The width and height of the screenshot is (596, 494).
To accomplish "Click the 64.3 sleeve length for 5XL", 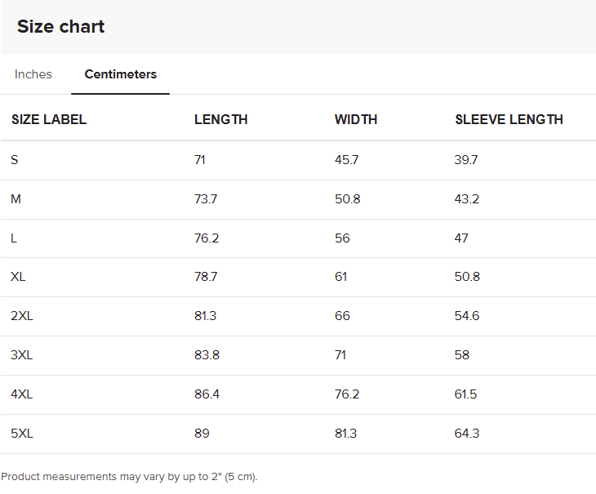I will (465, 434).
